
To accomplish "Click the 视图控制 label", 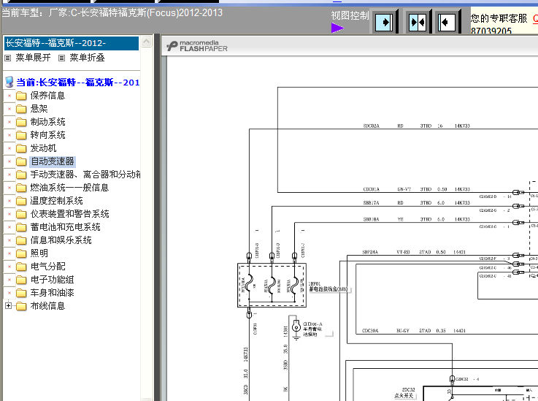I will (x=350, y=15).
